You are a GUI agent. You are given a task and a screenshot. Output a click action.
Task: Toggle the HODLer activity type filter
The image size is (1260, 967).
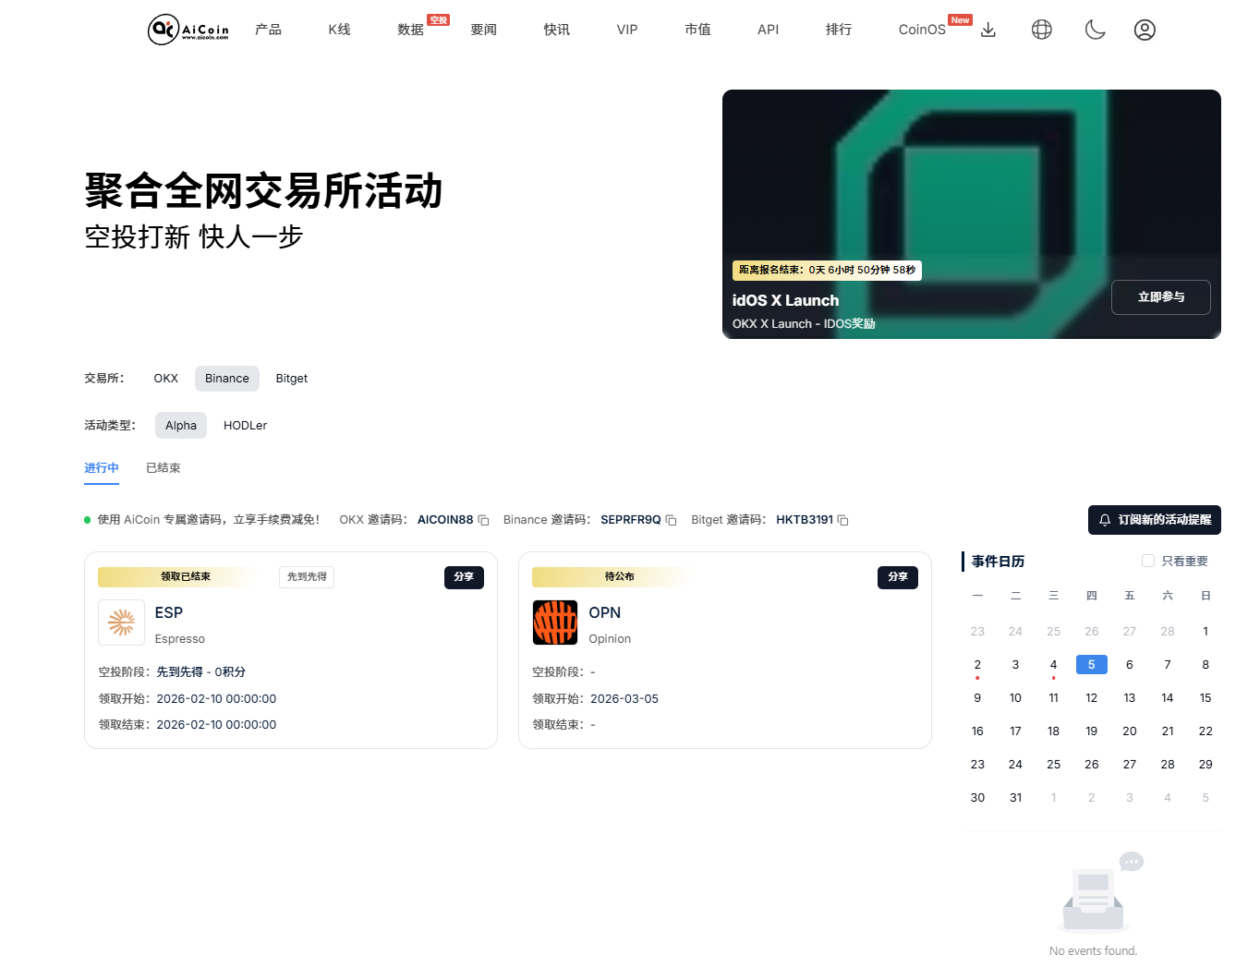(x=245, y=425)
